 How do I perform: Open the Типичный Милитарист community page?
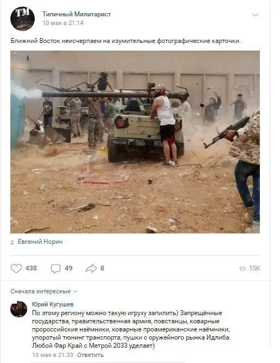77,14
